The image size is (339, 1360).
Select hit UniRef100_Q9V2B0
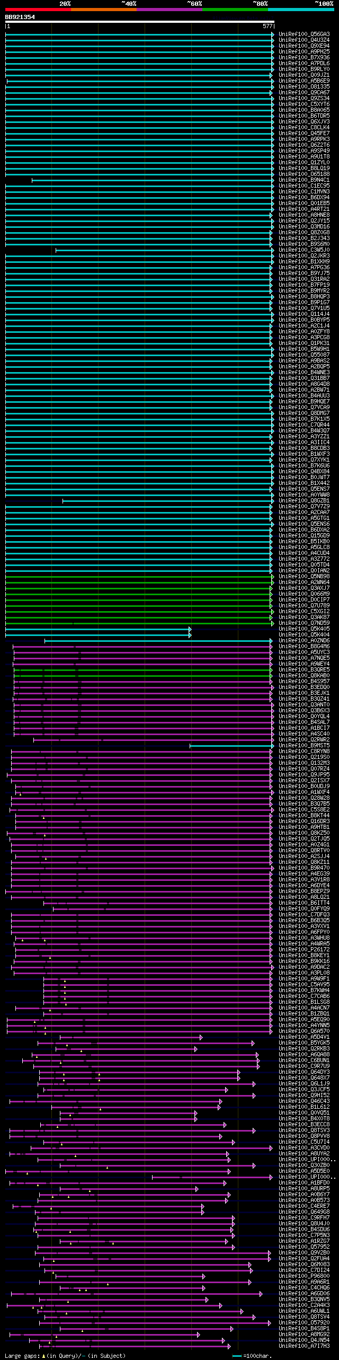pos(304,1252)
